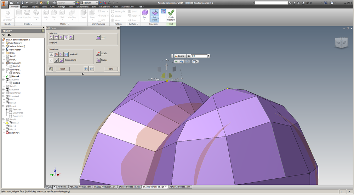Click the ViewCube in the viewport corner
This screenshot has width=354, height=195.
[341, 43]
